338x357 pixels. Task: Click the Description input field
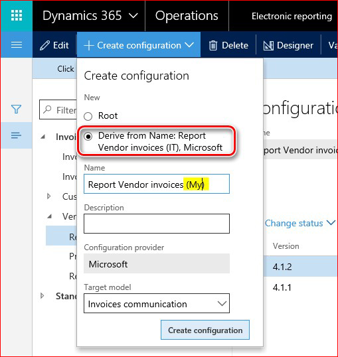[x=157, y=224]
